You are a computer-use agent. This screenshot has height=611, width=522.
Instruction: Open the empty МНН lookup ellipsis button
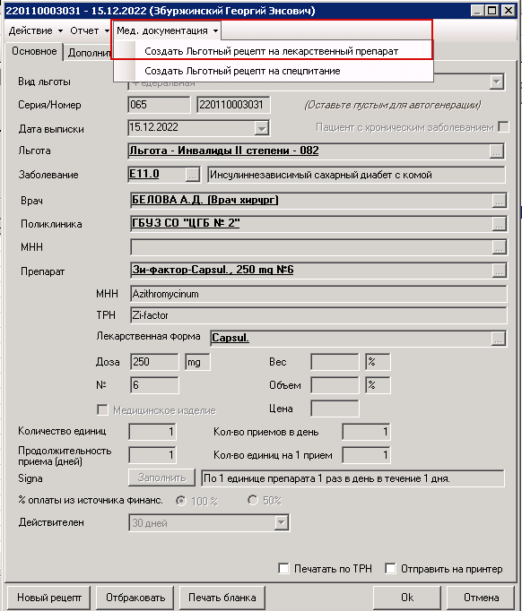[499, 247]
